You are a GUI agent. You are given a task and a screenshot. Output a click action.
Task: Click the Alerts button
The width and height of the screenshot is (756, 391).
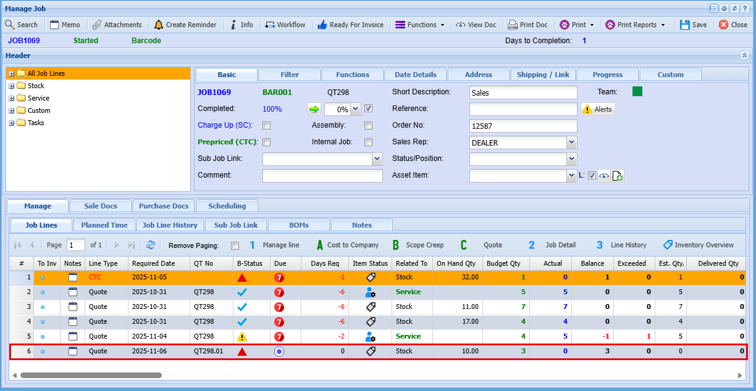point(598,109)
